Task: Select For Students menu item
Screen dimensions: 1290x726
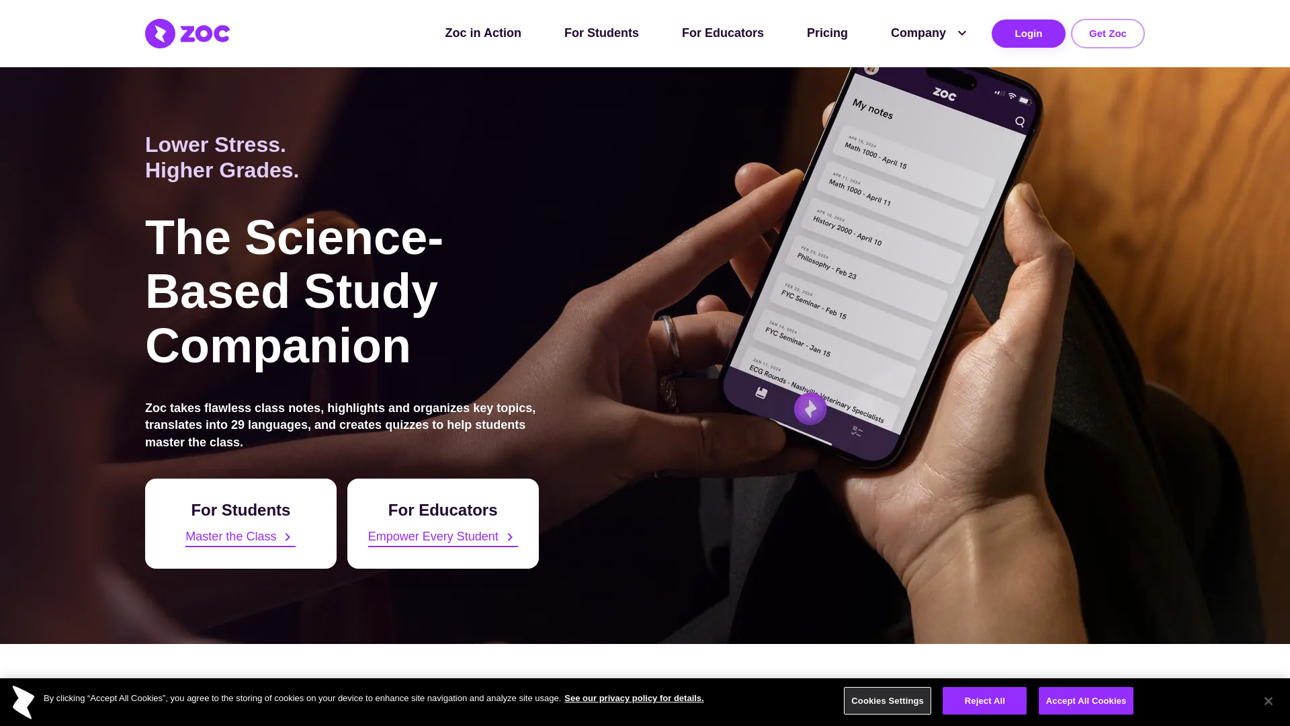Action: pos(601,33)
